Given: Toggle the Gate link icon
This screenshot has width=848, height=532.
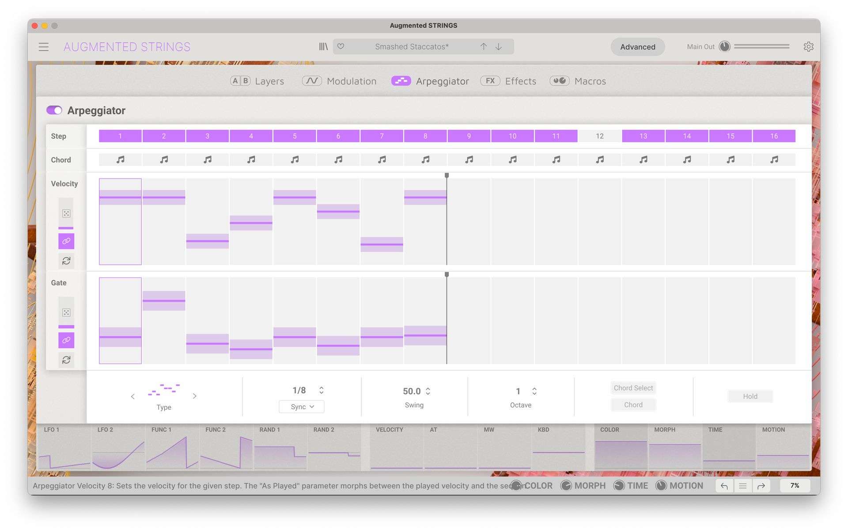Looking at the screenshot, I should [x=66, y=340].
